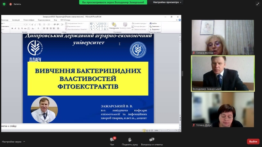Open the Review ribbon tab

click(44, 20)
